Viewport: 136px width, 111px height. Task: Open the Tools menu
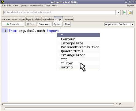click(x=47, y=5)
